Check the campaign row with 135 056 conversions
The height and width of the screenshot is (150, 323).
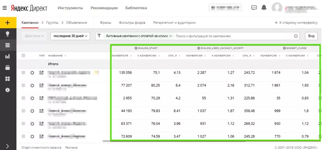23,72
